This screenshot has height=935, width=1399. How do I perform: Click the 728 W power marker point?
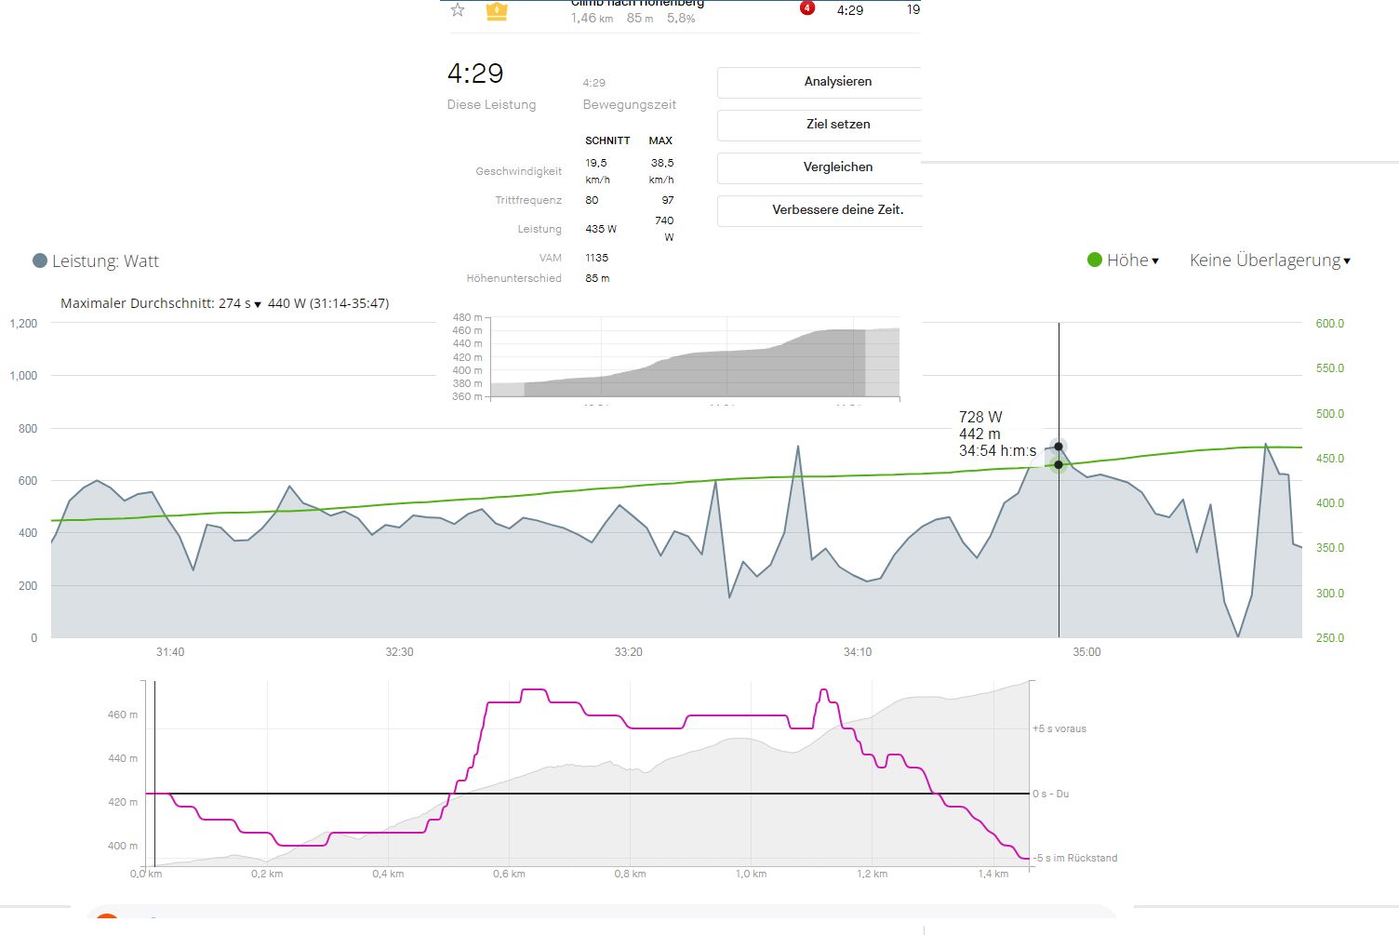pyautogui.click(x=1059, y=447)
